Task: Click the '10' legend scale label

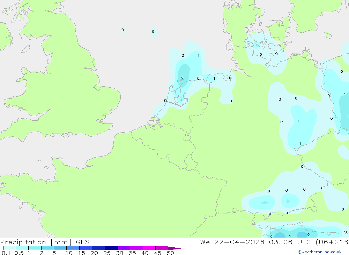Action: coord(69,253)
